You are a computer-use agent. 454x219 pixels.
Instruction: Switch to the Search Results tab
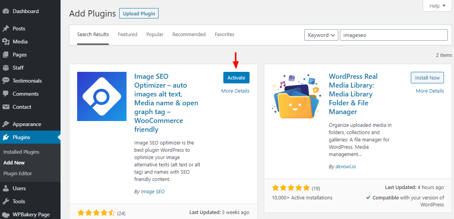tap(93, 34)
